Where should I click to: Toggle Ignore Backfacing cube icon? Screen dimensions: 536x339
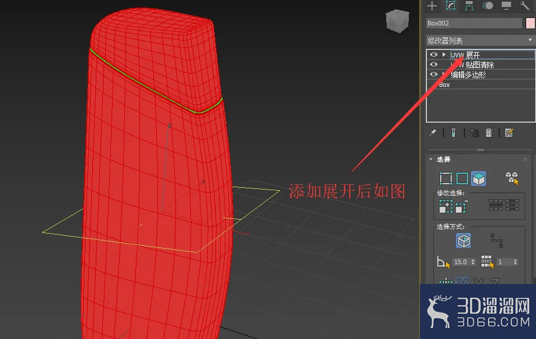[463, 241]
